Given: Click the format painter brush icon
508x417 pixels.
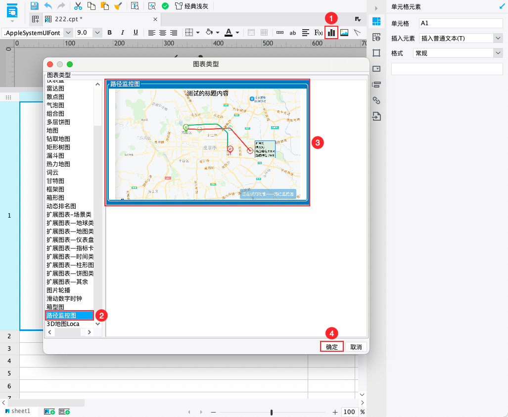Looking at the screenshot, I should click(x=118, y=6).
